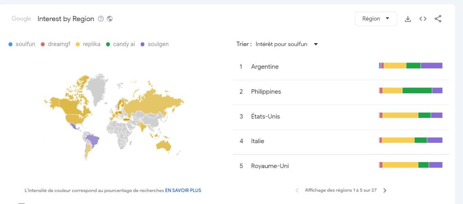The height and width of the screenshot is (204, 463).
Task: Go to previous page of regions
Action: [x=297, y=190]
